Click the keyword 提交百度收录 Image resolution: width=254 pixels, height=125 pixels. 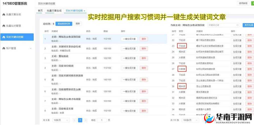click(202, 92)
